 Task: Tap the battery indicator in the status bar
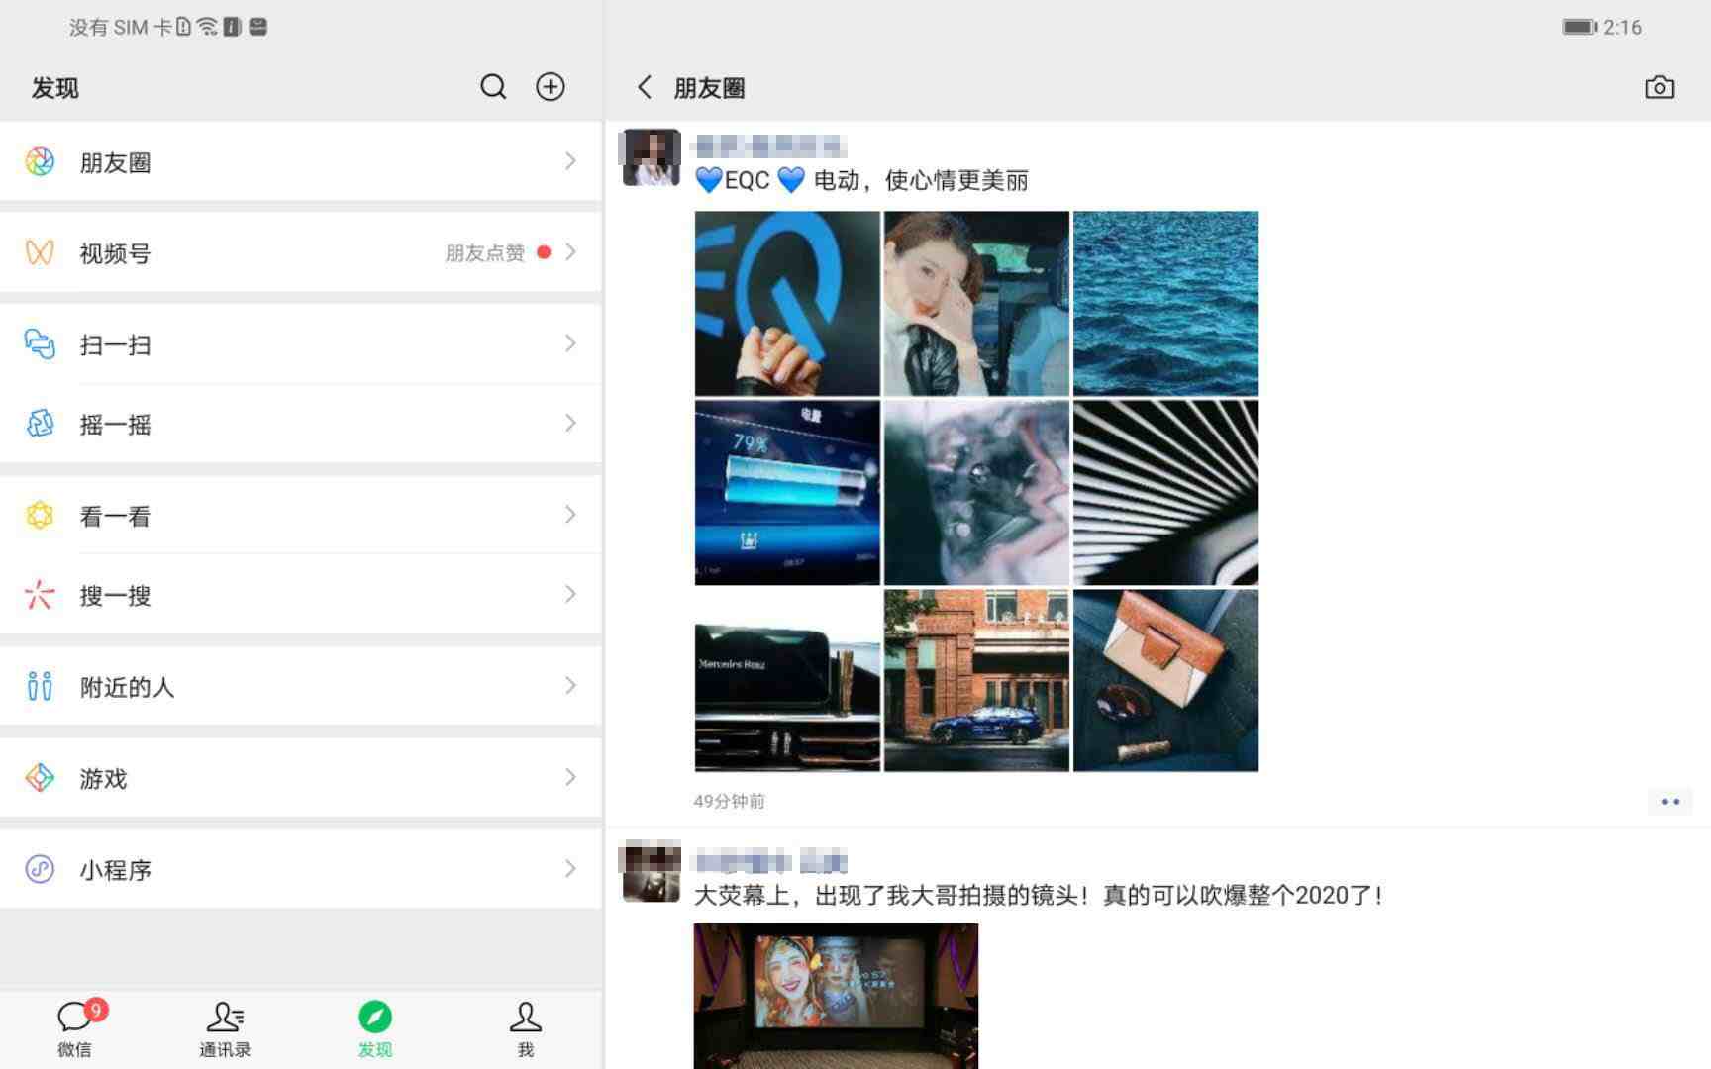[x=1579, y=27]
